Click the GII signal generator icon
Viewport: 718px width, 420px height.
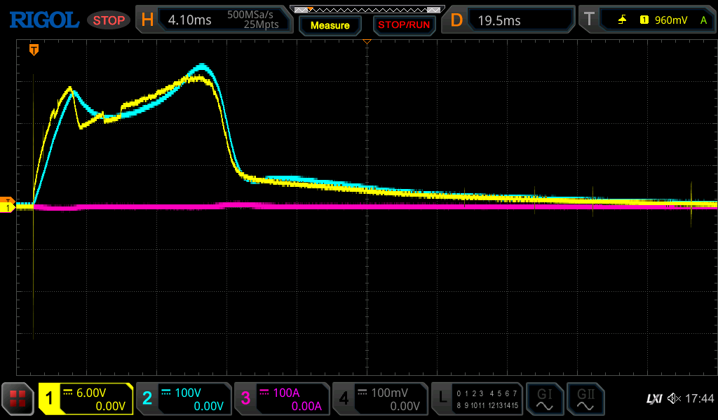(584, 399)
